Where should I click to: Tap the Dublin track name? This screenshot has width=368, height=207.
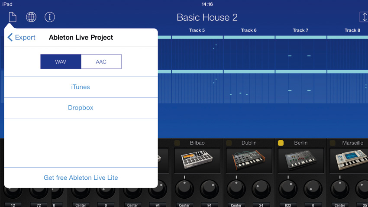click(249, 143)
